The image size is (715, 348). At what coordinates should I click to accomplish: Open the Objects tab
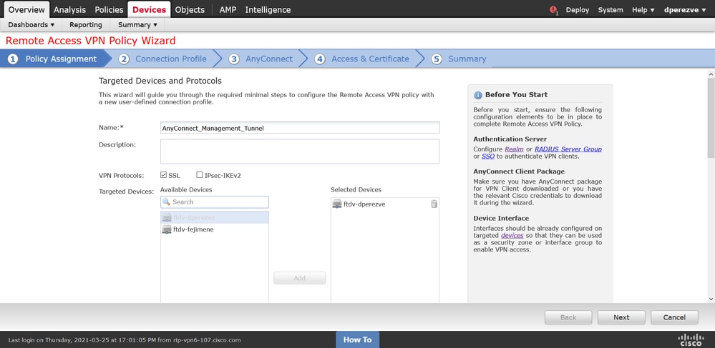tap(190, 9)
